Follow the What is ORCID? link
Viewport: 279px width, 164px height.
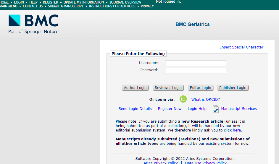[x=205, y=100]
